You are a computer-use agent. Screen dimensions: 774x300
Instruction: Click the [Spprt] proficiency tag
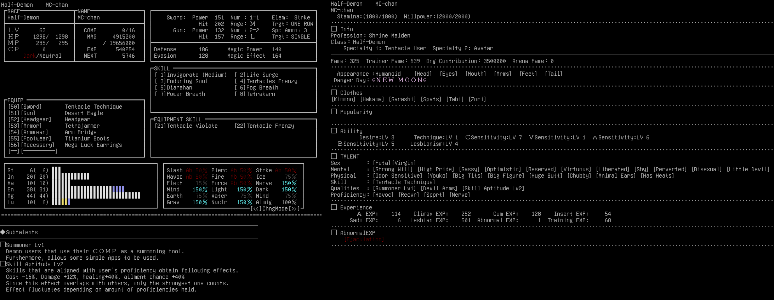pyautogui.click(x=434, y=195)
